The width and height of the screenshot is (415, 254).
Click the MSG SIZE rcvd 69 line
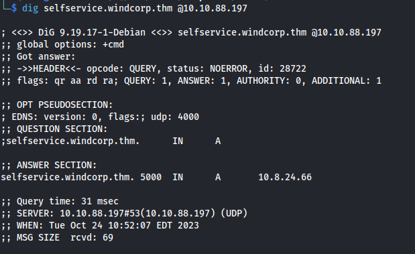[x=57, y=237]
